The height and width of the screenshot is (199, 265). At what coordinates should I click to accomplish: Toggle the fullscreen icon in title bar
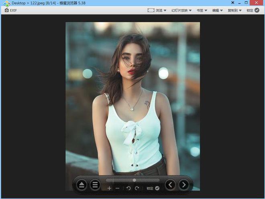click(x=232, y=3)
